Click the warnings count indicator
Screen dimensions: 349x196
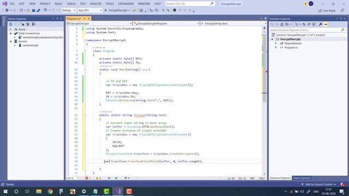98,178
